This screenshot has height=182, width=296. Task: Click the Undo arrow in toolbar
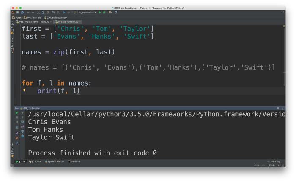28,13
